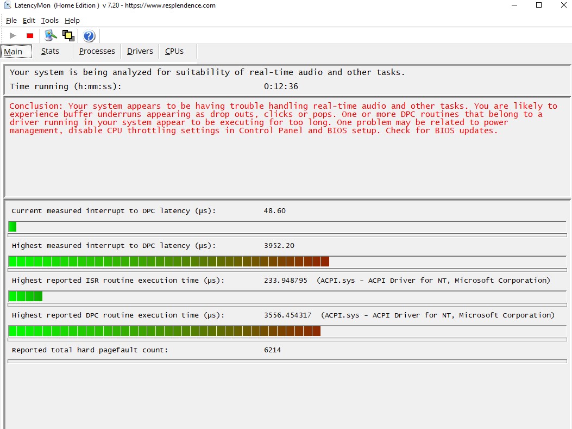Open the options tool icon
Image resolution: width=572 pixels, height=429 pixels.
(51, 35)
